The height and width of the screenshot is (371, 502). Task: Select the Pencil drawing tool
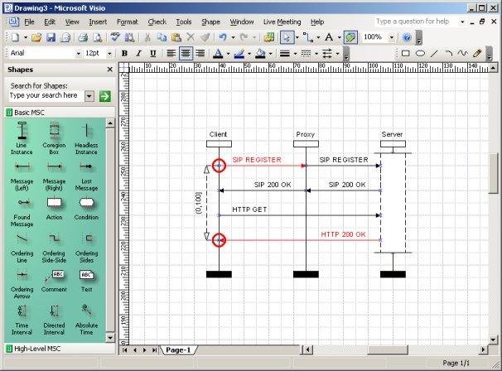[x=477, y=54]
